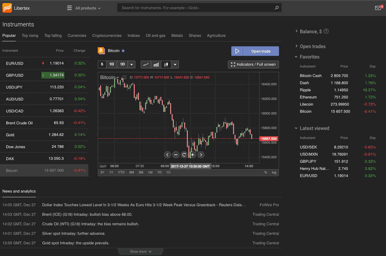386x256 pixels.
Task: Set chart range to 6M
Action: pyautogui.click(x=132, y=172)
